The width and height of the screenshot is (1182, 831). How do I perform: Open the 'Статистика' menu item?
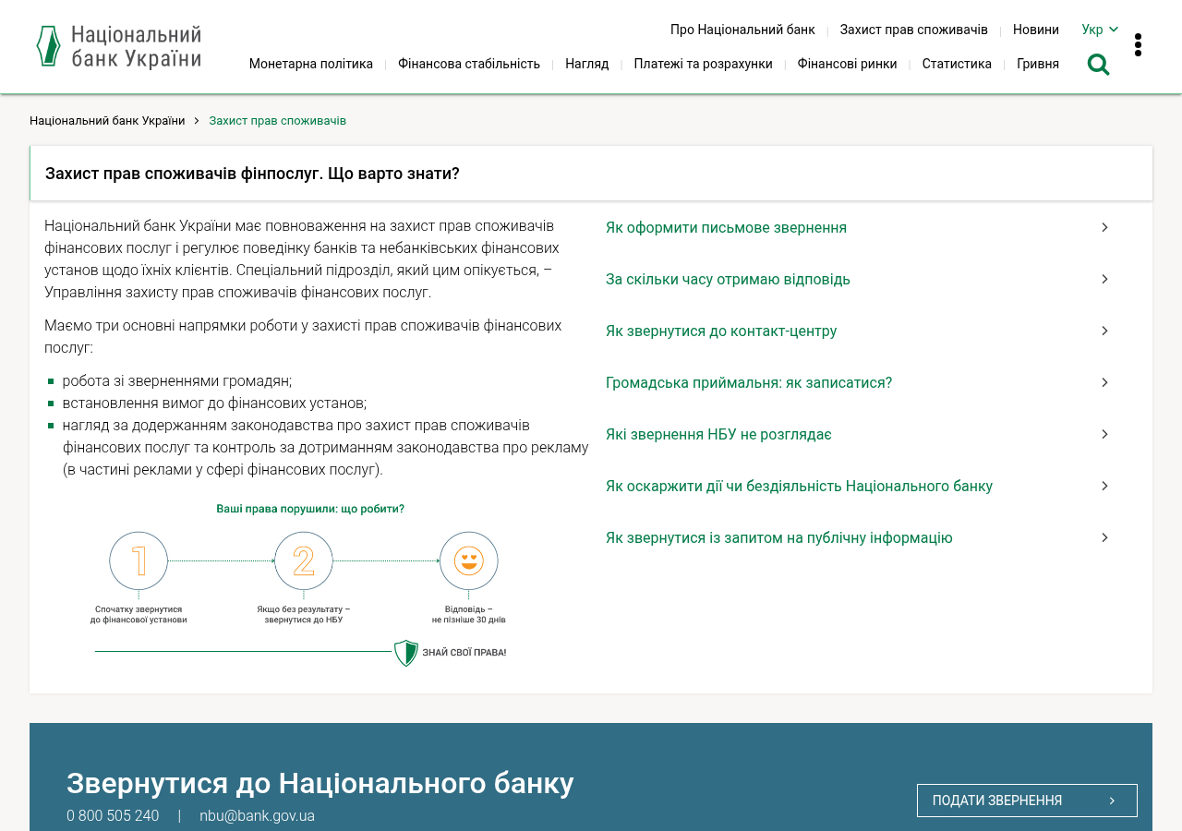tap(957, 64)
